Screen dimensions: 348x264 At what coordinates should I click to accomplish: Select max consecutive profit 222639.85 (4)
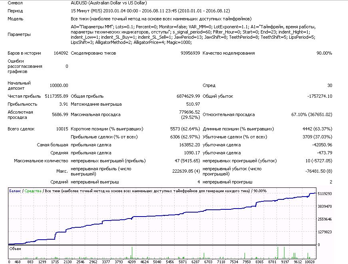coord(186,171)
